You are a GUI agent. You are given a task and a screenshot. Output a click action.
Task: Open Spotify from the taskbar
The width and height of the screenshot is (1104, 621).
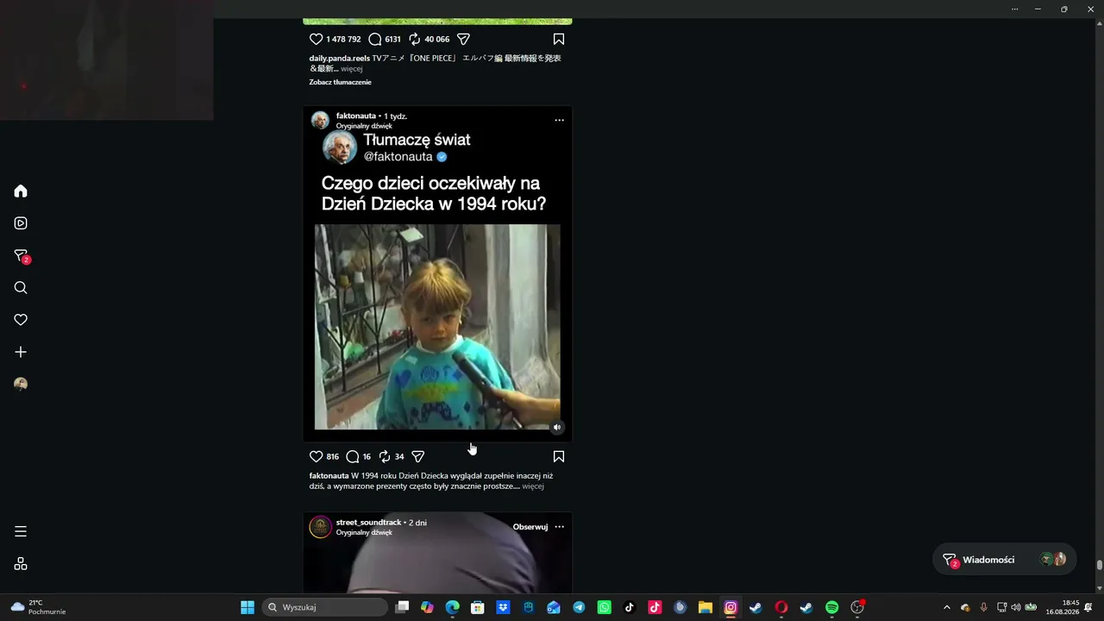tap(831, 607)
